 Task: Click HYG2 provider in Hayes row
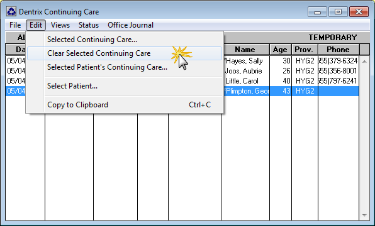pos(305,61)
